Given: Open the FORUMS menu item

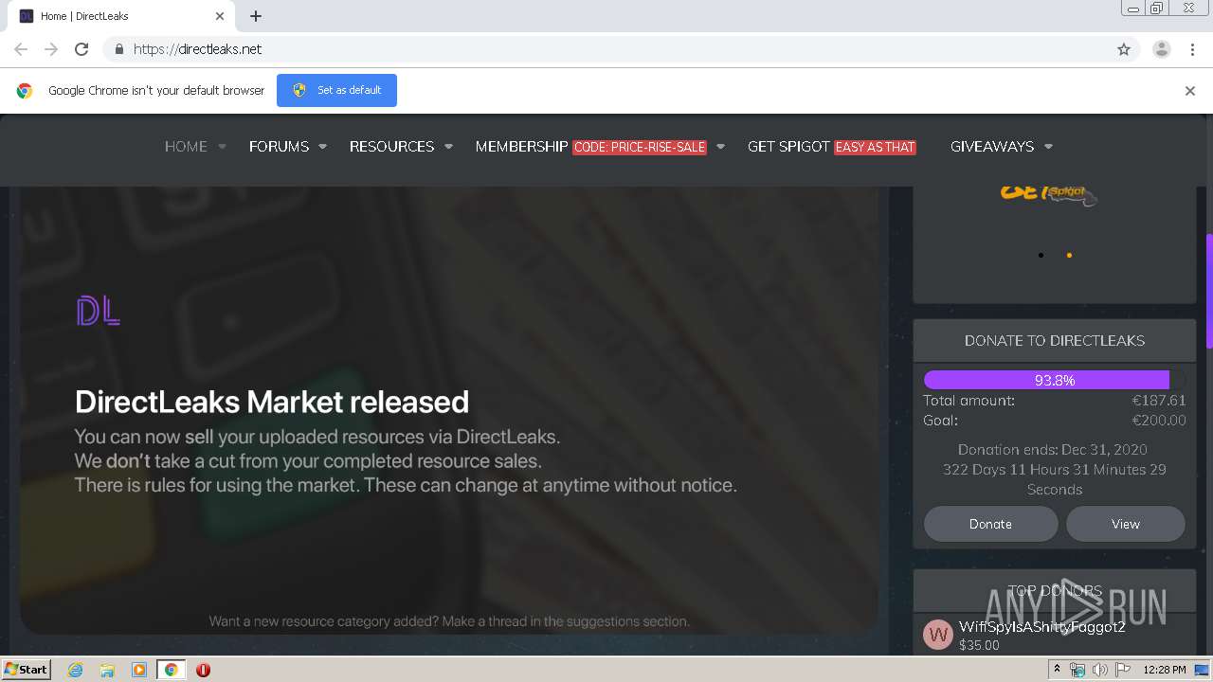Looking at the screenshot, I should pyautogui.click(x=279, y=147).
